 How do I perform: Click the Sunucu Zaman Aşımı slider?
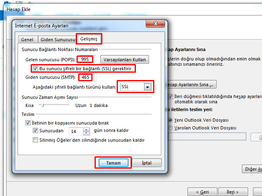click(40, 105)
